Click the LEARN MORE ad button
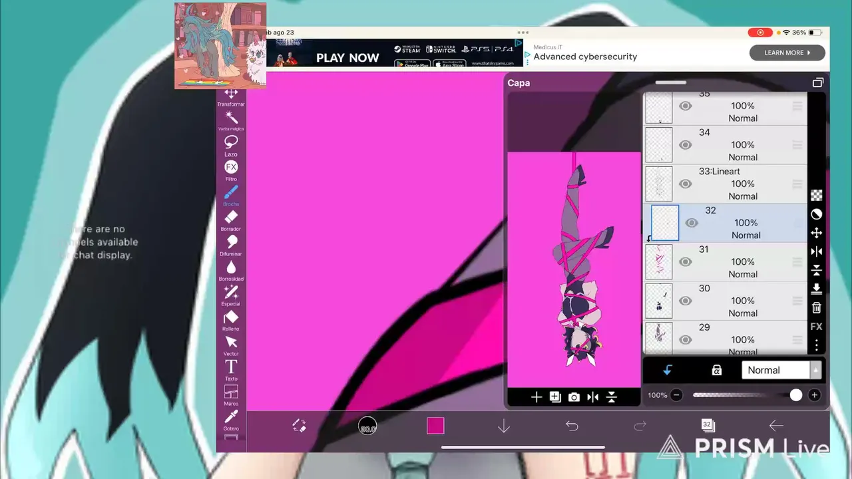852x479 pixels. coord(787,53)
